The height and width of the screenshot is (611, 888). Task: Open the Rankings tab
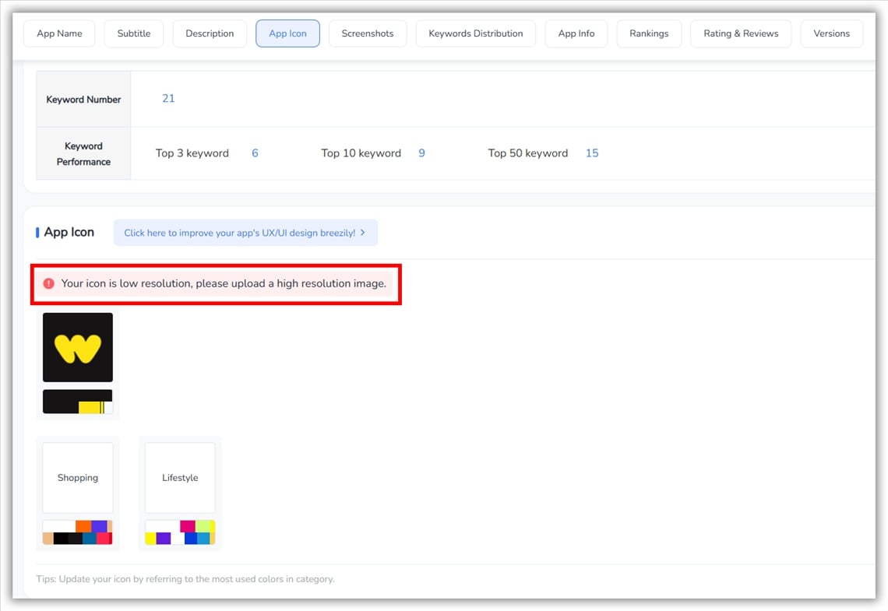tap(649, 33)
